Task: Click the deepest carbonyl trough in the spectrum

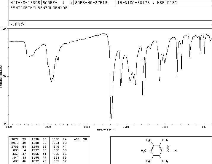Action: [x=111, y=118]
